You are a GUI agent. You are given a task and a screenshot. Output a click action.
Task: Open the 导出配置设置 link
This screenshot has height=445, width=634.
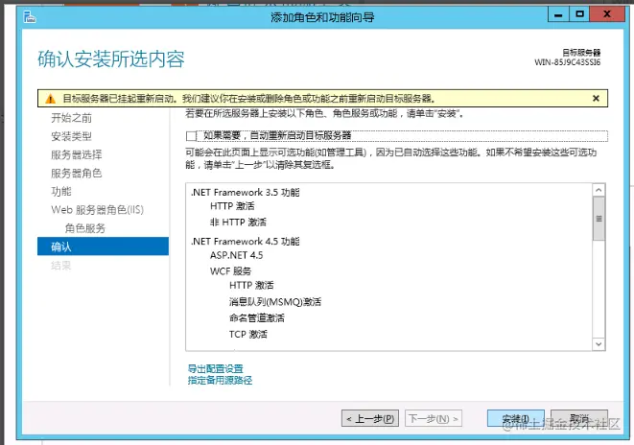(216, 368)
